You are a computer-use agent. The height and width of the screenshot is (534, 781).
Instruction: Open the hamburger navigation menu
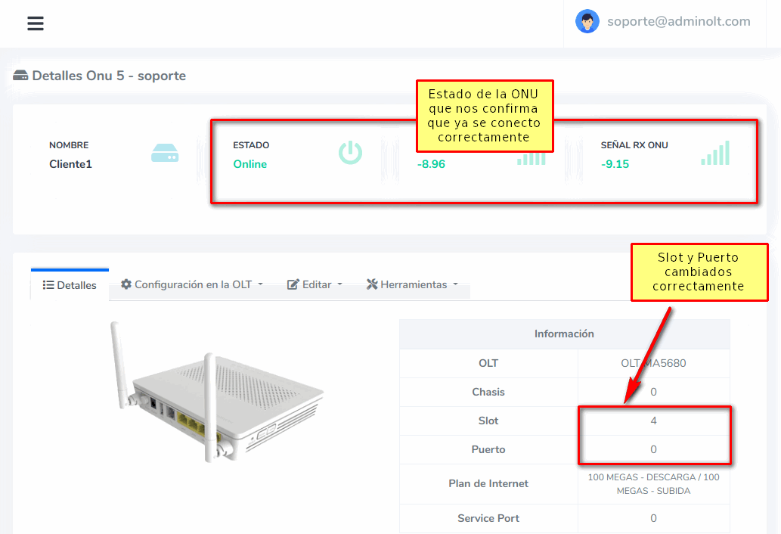[x=36, y=23]
